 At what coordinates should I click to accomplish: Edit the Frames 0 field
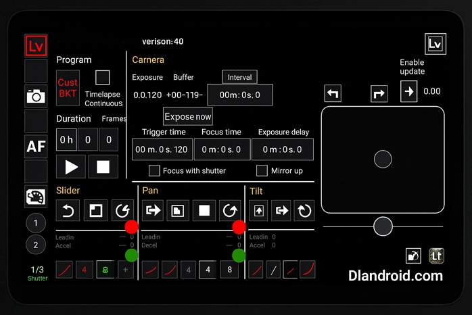point(109,140)
